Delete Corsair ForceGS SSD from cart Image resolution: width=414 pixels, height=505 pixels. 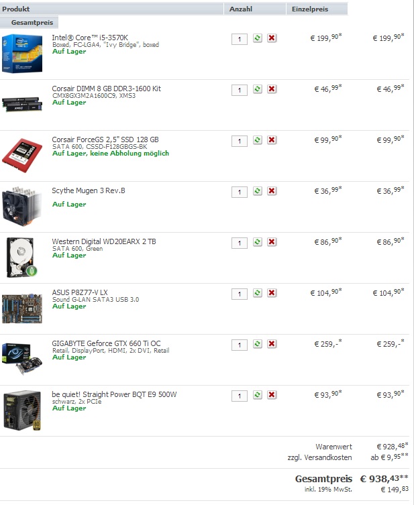(272, 140)
